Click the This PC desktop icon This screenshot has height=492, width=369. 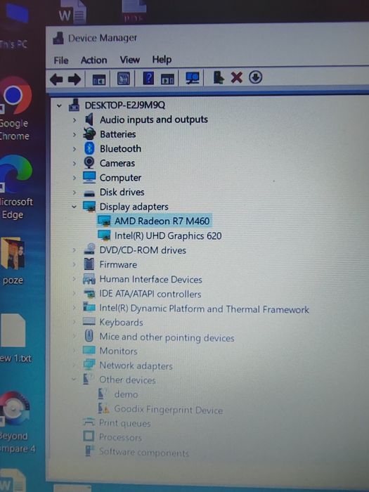14,25
